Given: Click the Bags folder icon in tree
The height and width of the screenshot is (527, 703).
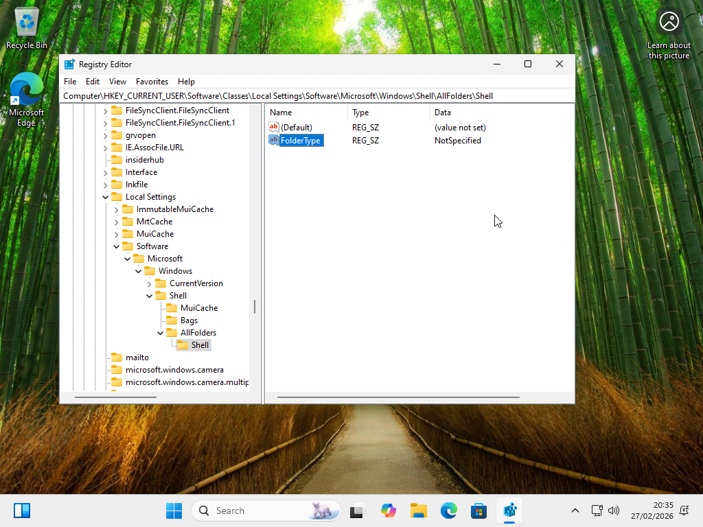Looking at the screenshot, I should point(172,320).
